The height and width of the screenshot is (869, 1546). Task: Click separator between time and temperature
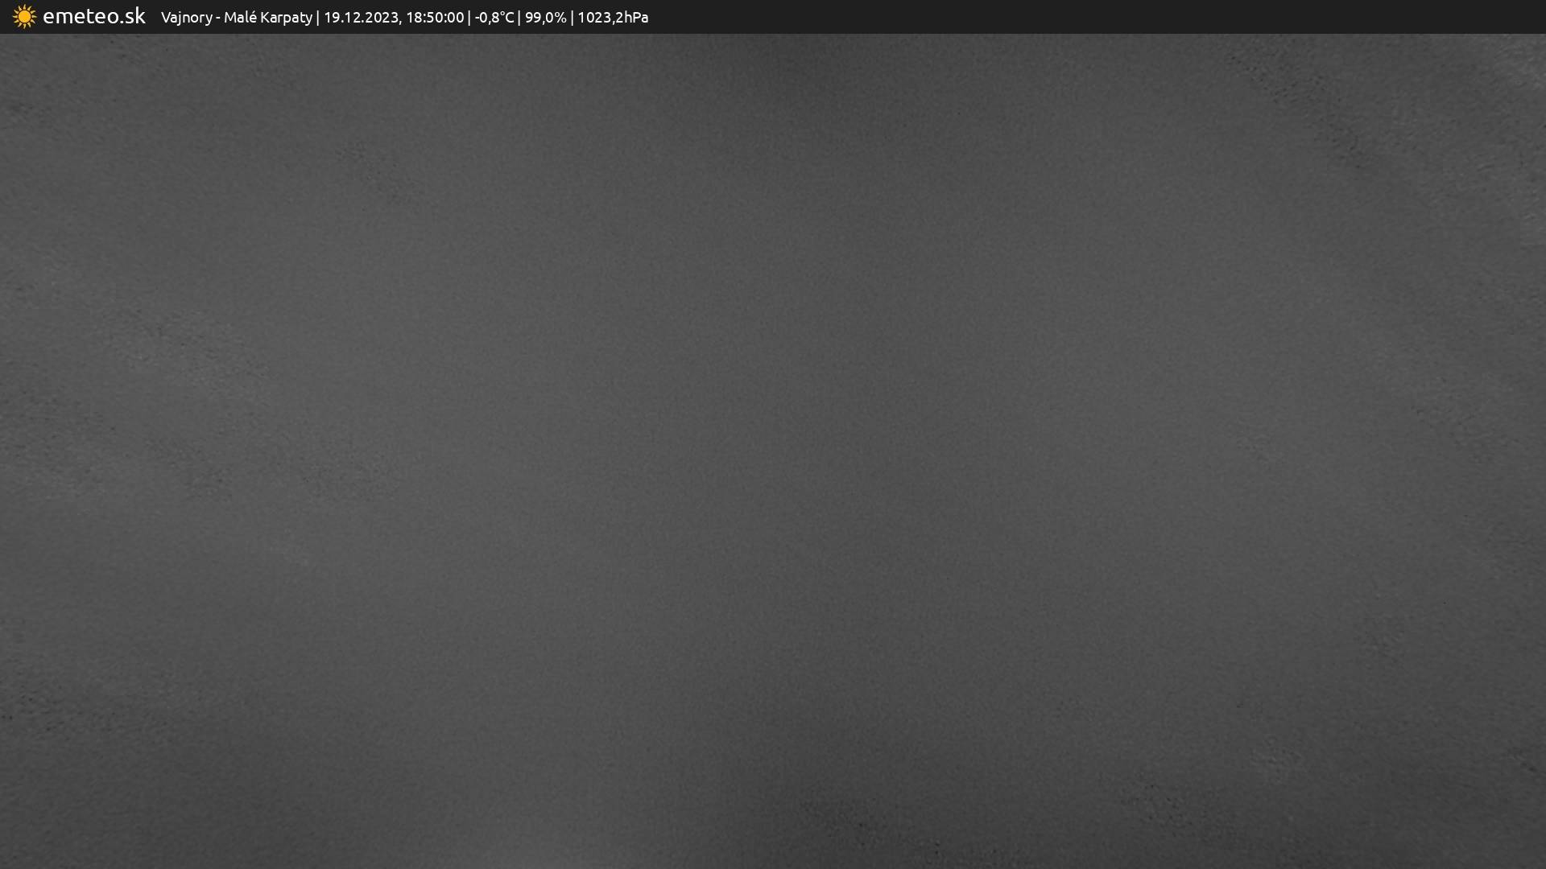tap(469, 17)
